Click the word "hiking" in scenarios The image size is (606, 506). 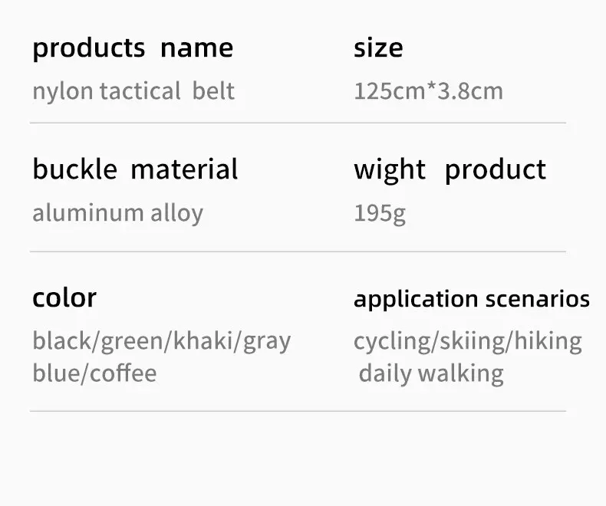[x=548, y=341]
